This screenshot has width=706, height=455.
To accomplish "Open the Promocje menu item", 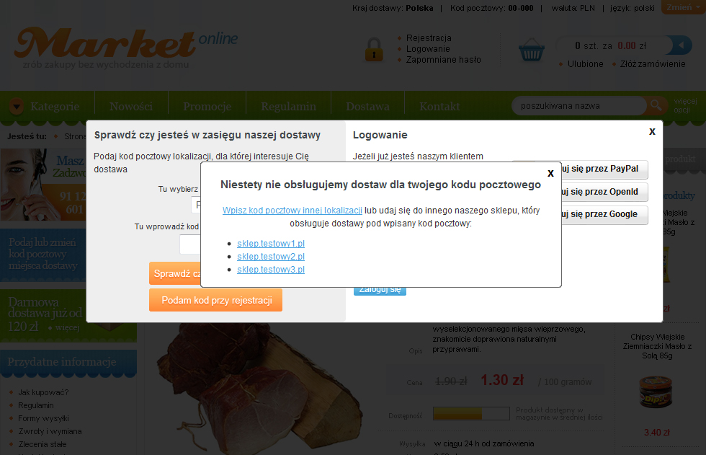I will click(207, 106).
